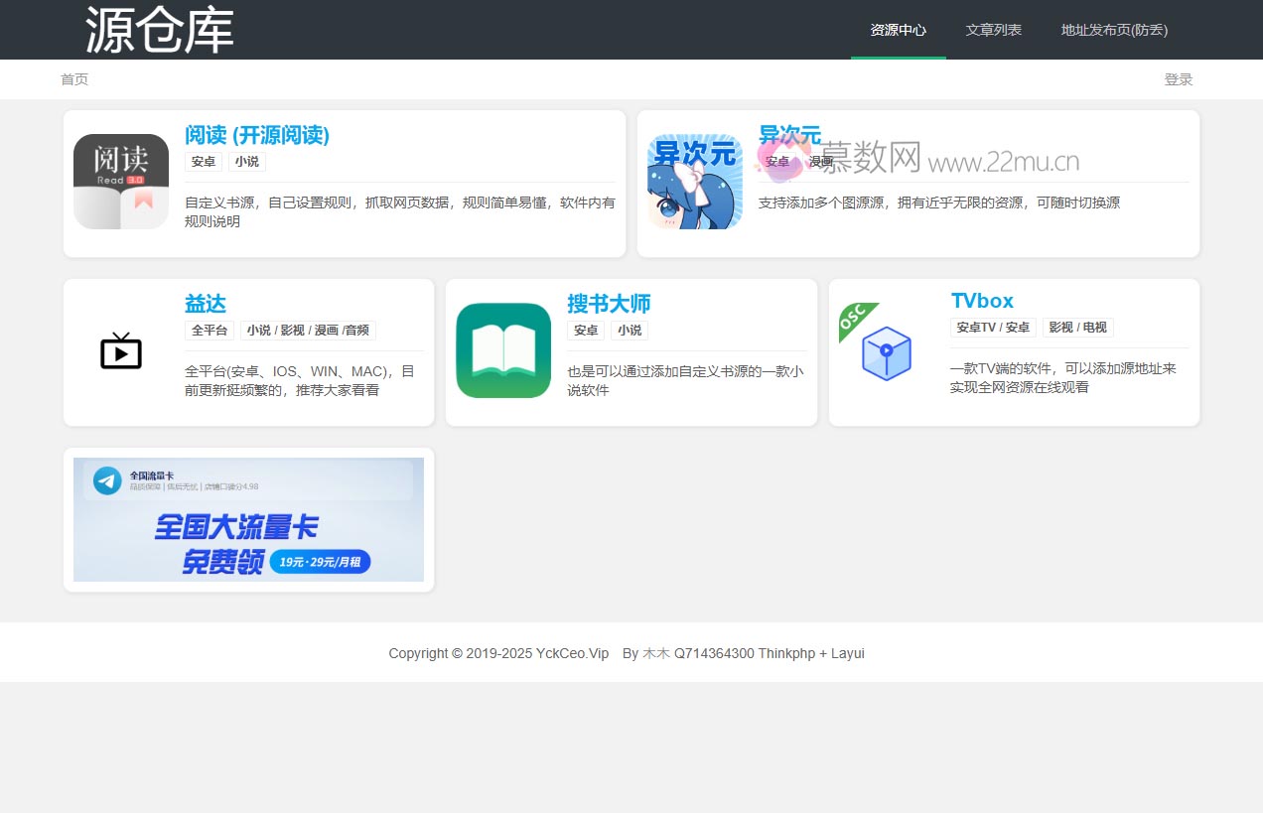The height and width of the screenshot is (813, 1263).
Task: Open the 地址发布页(防丢) menu item
Action: pyautogui.click(x=1114, y=30)
